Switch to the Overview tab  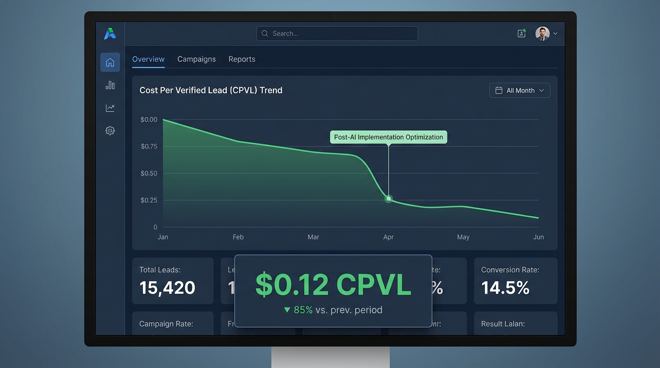click(148, 59)
